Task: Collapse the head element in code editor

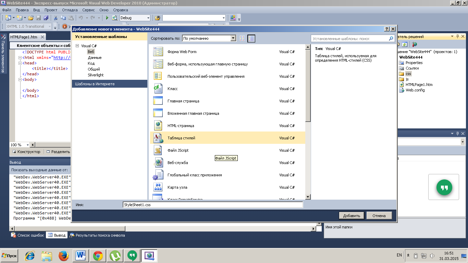Action: tap(20, 63)
